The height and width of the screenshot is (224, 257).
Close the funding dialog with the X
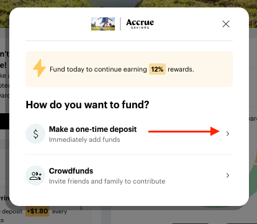tap(226, 24)
